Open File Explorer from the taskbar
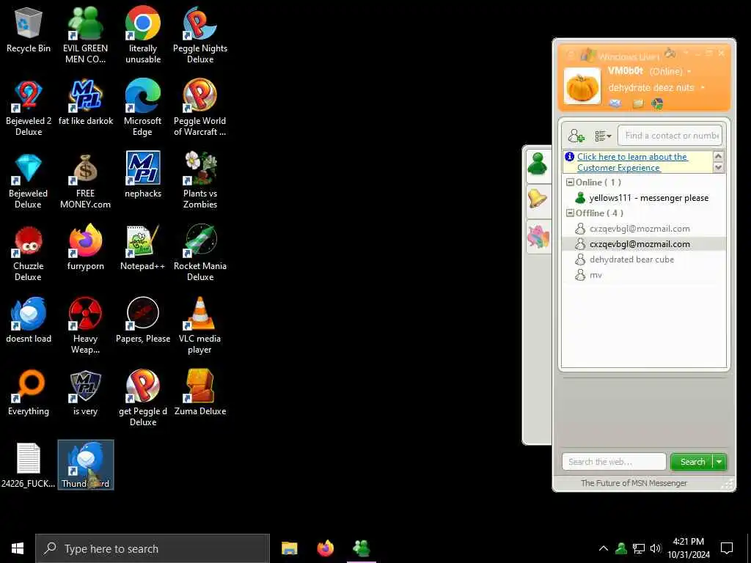Screen dimensions: 751x563 tap(289, 548)
